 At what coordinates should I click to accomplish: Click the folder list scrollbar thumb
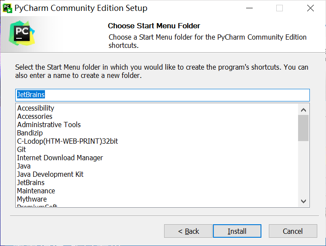click(303, 128)
